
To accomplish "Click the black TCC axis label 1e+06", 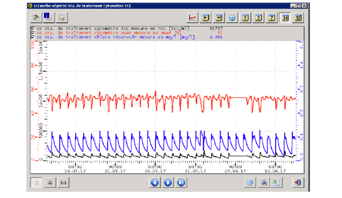I will pos(41,101).
